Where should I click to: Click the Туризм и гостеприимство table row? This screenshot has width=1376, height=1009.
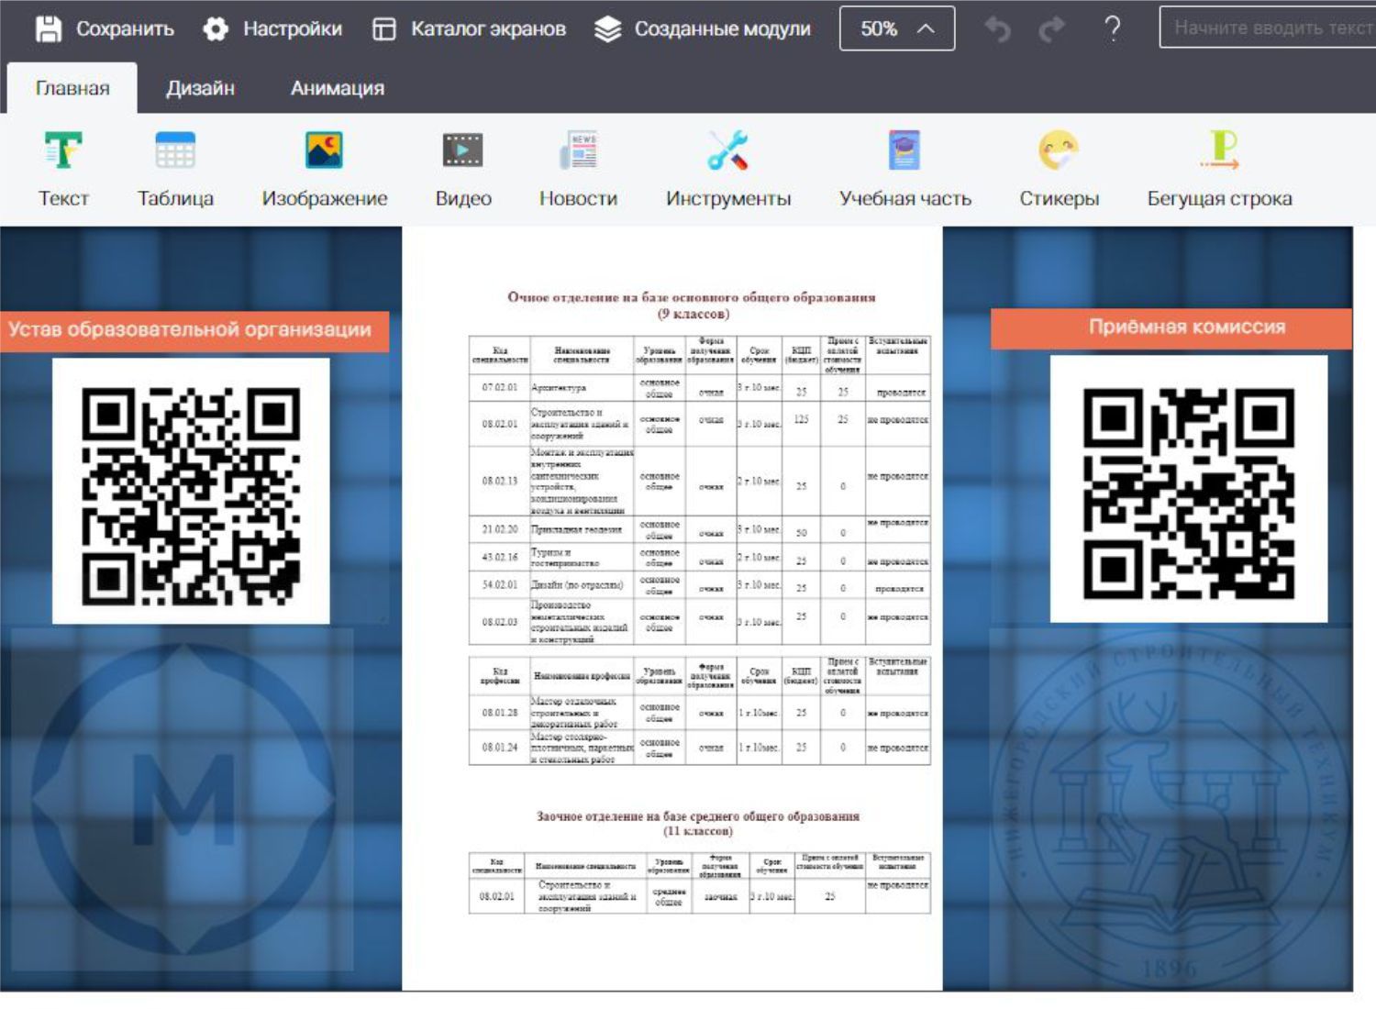[700, 558]
